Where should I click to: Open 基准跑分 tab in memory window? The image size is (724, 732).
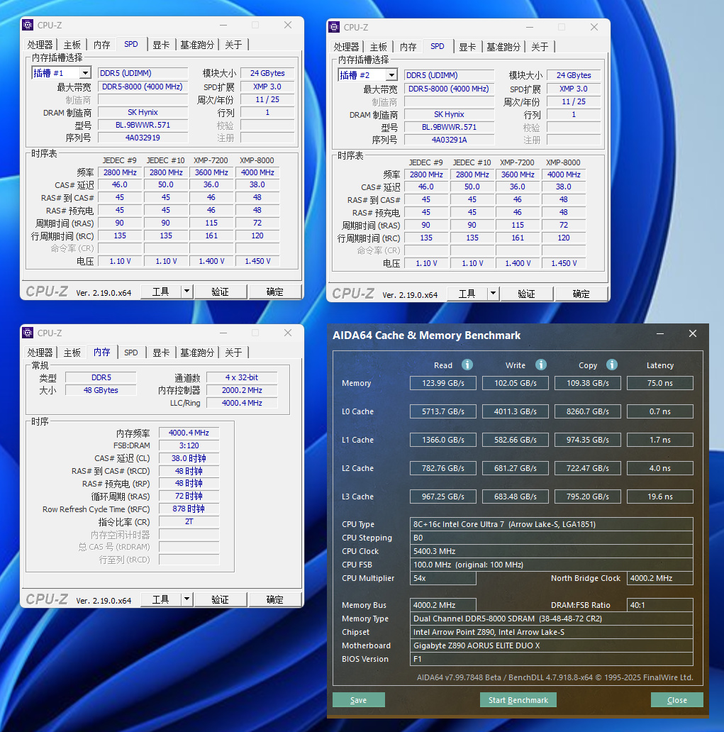tap(197, 353)
